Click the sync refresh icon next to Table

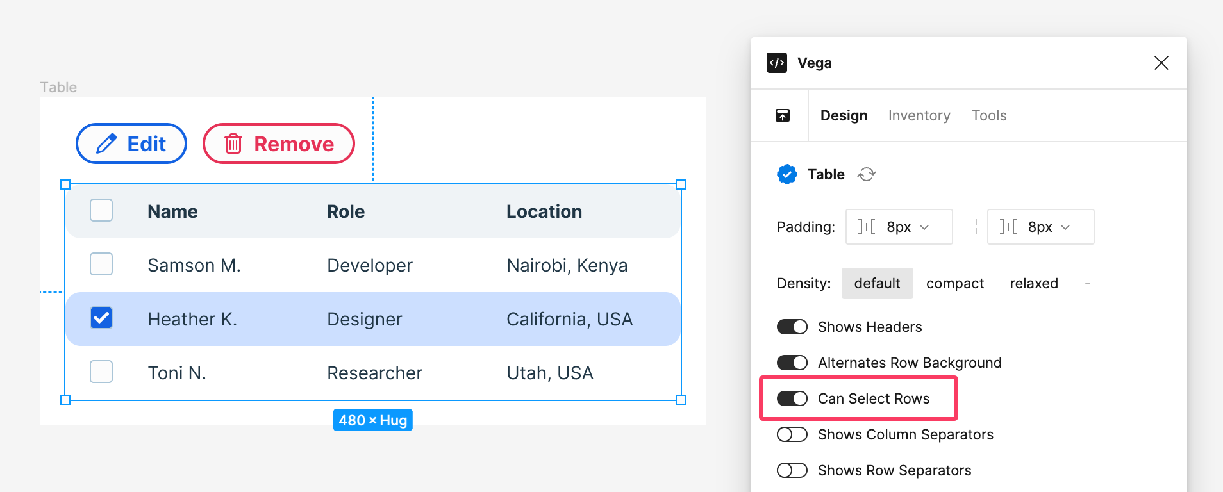pos(867,174)
